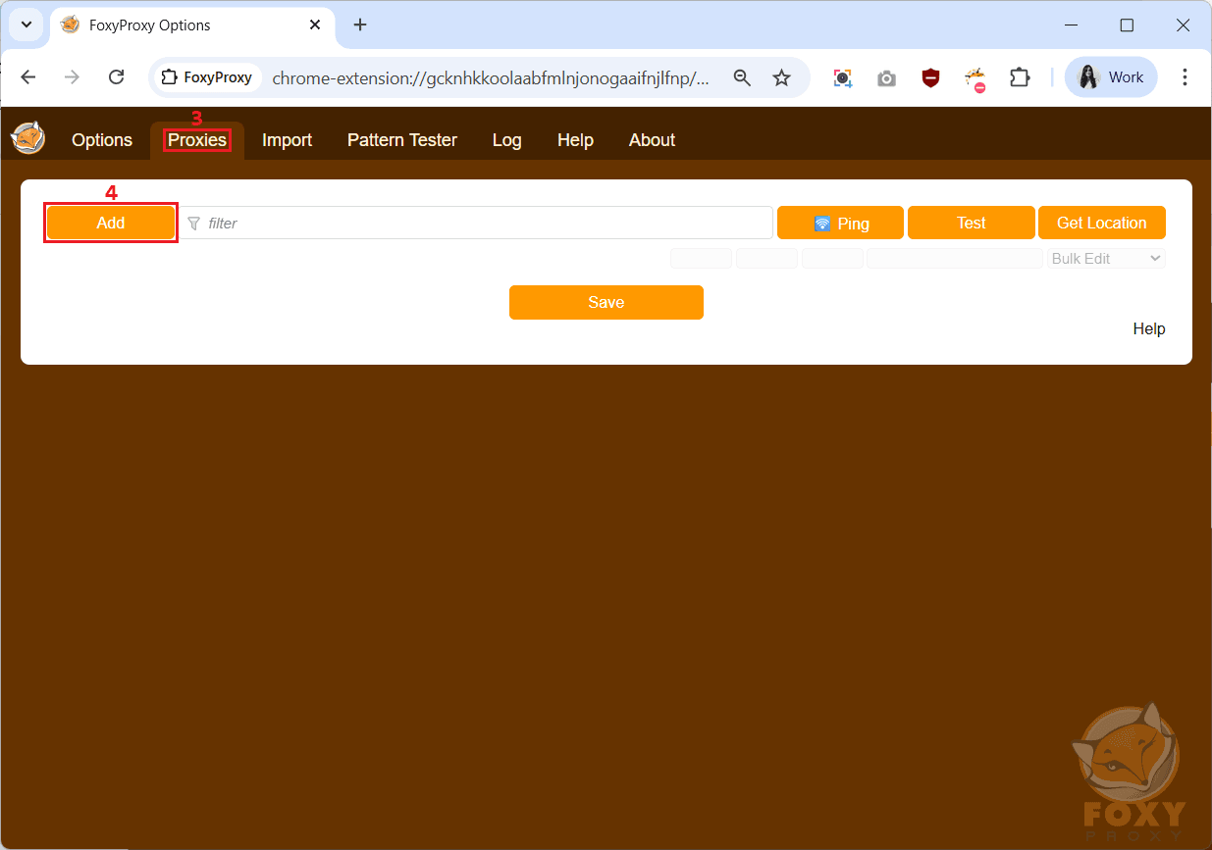Click the gray camera extension icon
Image resolution: width=1212 pixels, height=850 pixels.
(886, 78)
